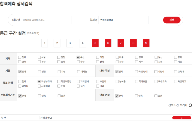
Task: Select grade level 2 button
Action: tap(57, 43)
